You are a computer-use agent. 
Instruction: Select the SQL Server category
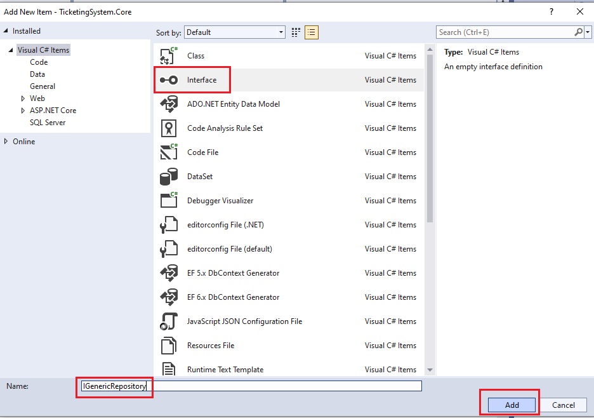(48, 123)
